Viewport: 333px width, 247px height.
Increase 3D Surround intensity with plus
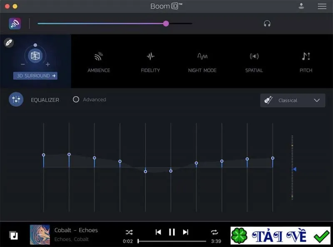pos(48,64)
